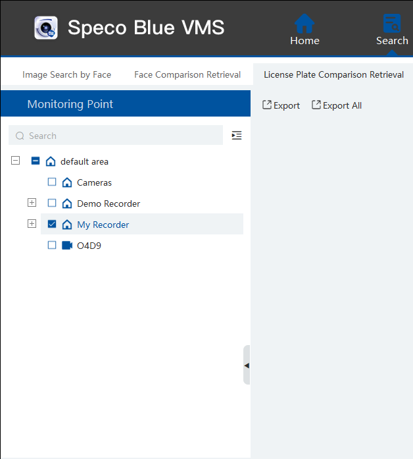This screenshot has height=459, width=413.
Task: Click the Export button
Action: (x=281, y=105)
